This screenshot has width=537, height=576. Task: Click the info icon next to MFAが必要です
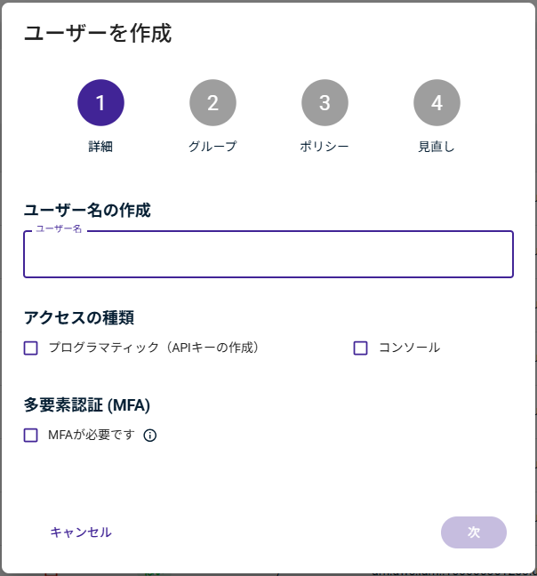click(150, 436)
